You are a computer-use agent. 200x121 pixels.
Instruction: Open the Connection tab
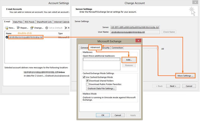click(117, 48)
